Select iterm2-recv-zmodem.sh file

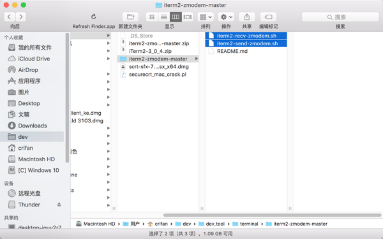[246, 36]
